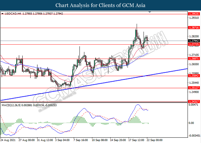201x143 pixels.
Task: Click the MACD(12,26,9) indicator label
Action: coord(11,105)
